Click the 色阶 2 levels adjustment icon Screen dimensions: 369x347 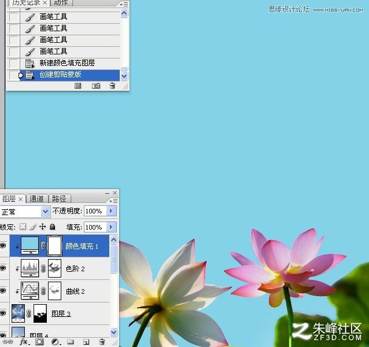click(29, 268)
